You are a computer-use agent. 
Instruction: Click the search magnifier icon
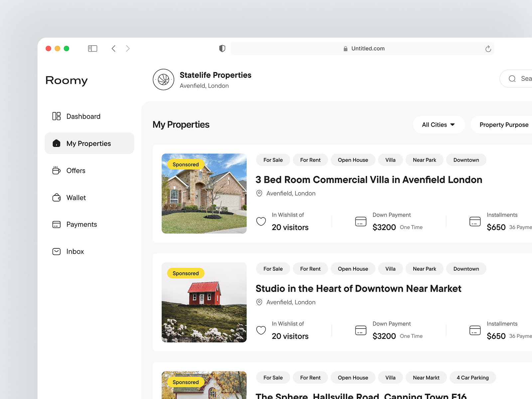pyautogui.click(x=512, y=78)
